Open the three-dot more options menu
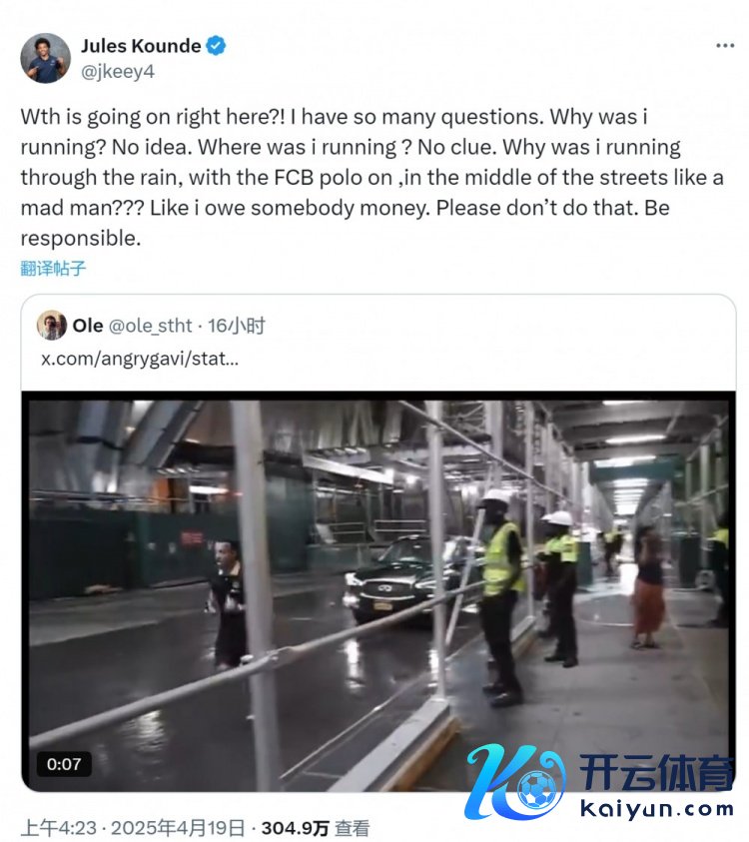Viewport: 749px width, 842px height. [x=725, y=46]
